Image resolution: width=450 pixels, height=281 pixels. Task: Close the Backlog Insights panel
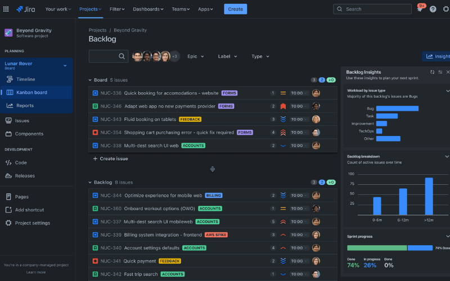tap(448, 72)
